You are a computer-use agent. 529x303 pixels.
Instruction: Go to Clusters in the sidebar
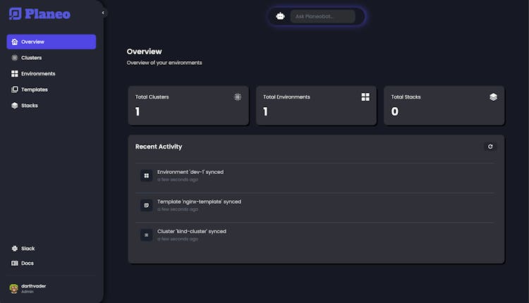(x=31, y=58)
